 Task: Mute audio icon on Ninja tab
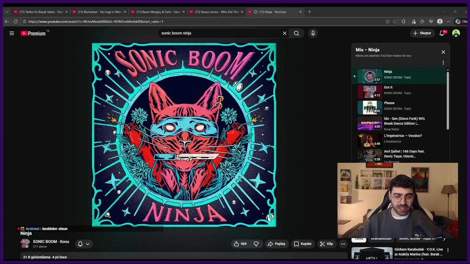click(255, 12)
